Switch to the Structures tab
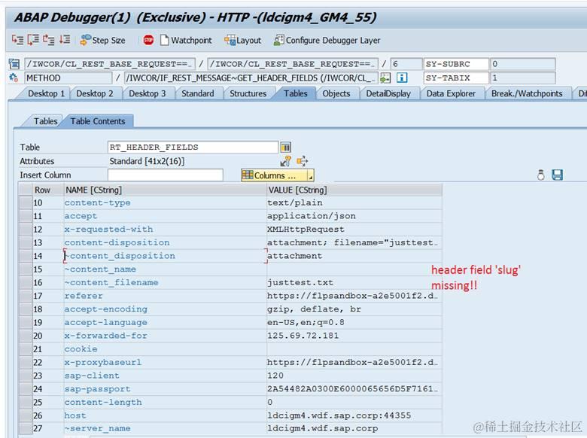587x438 pixels. click(x=248, y=93)
